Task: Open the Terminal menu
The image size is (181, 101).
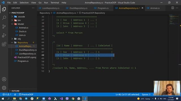Action: pyautogui.click(x=55, y=3)
